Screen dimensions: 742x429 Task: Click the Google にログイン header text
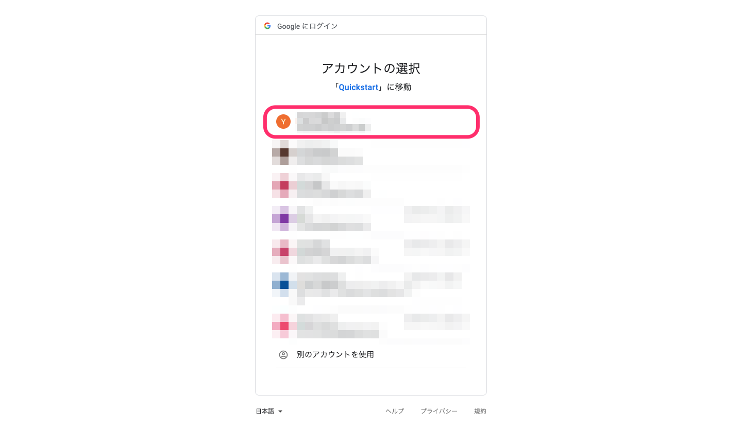[308, 26]
